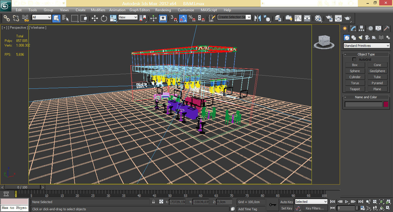Viewport: 393px width, 212px height.
Task: Open the Animation menu
Action: 117,10
